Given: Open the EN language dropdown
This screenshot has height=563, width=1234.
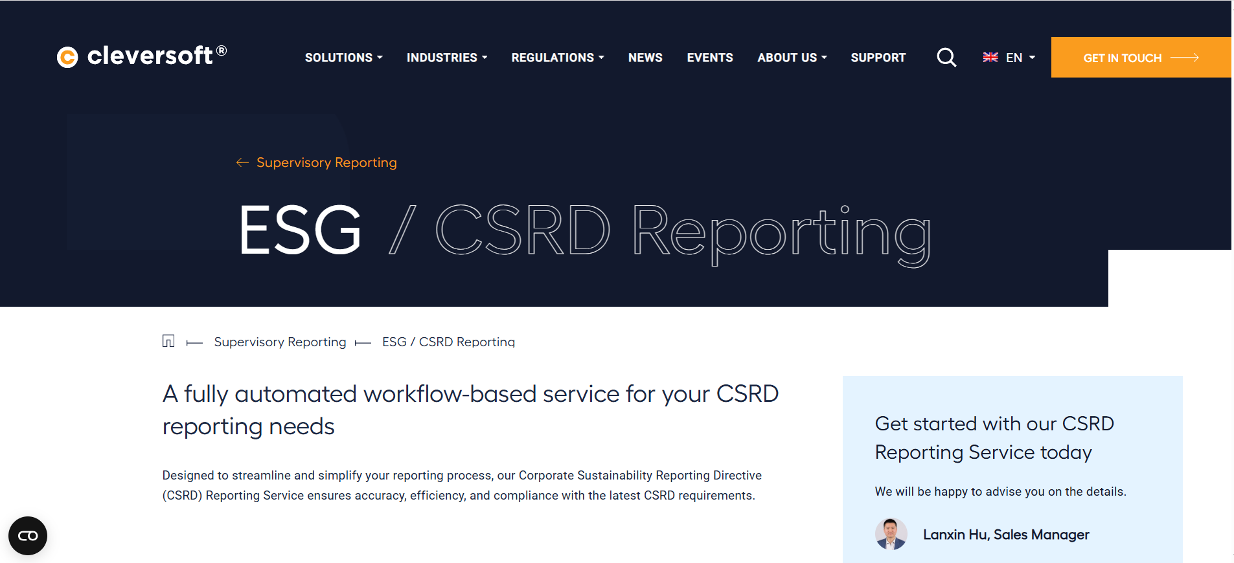Looking at the screenshot, I should 1020,58.
